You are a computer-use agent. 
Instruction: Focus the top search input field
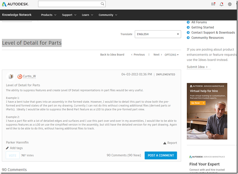pyautogui.click(x=72, y=4)
